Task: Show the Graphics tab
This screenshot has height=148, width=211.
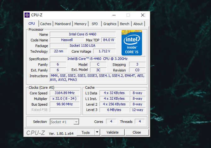Action: (110, 24)
